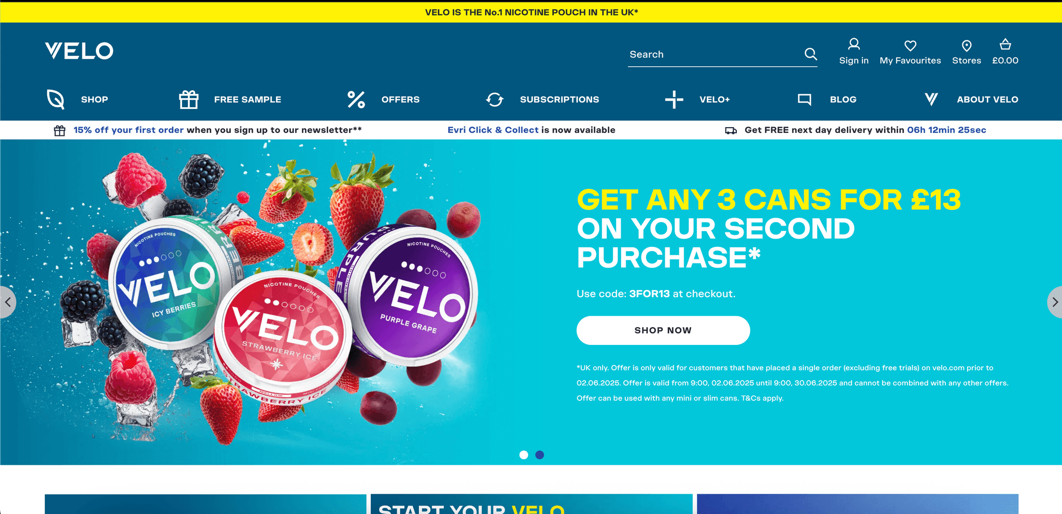The height and width of the screenshot is (514, 1062).
Task: Click the search magnifier icon
Action: pyautogui.click(x=811, y=54)
